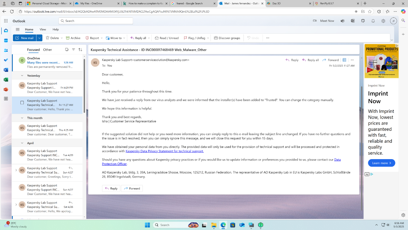Open OneDrive email from 1:26 AM

[x=47, y=63]
